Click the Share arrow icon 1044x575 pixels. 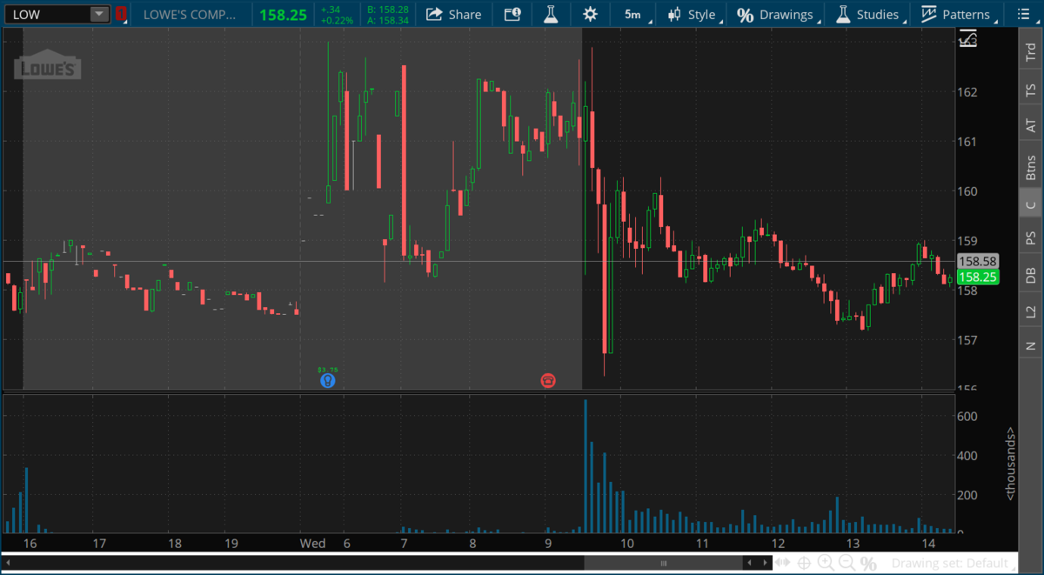pos(434,14)
